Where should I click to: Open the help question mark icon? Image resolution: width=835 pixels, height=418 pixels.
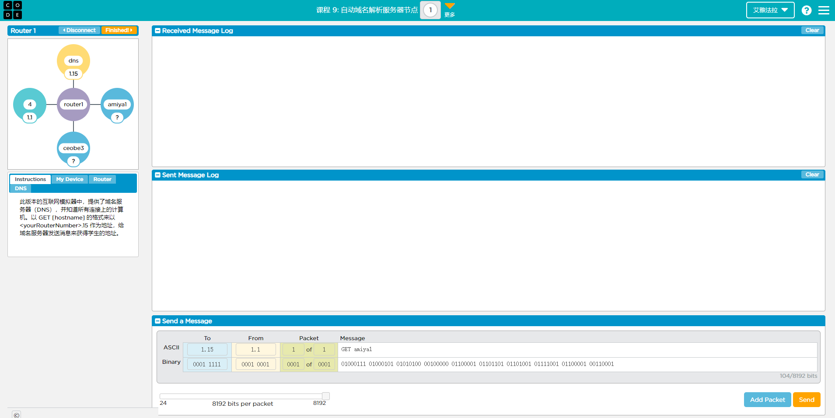(807, 10)
